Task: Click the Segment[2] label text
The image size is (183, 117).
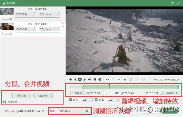Action: tap(7, 34)
